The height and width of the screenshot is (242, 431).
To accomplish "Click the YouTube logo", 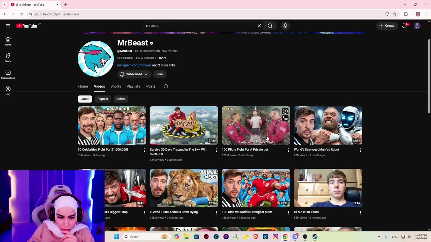I will pos(27,26).
